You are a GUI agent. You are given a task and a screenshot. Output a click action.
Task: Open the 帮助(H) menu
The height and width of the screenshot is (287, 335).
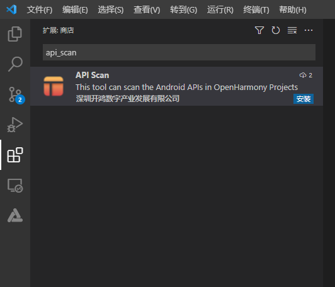[293, 9]
